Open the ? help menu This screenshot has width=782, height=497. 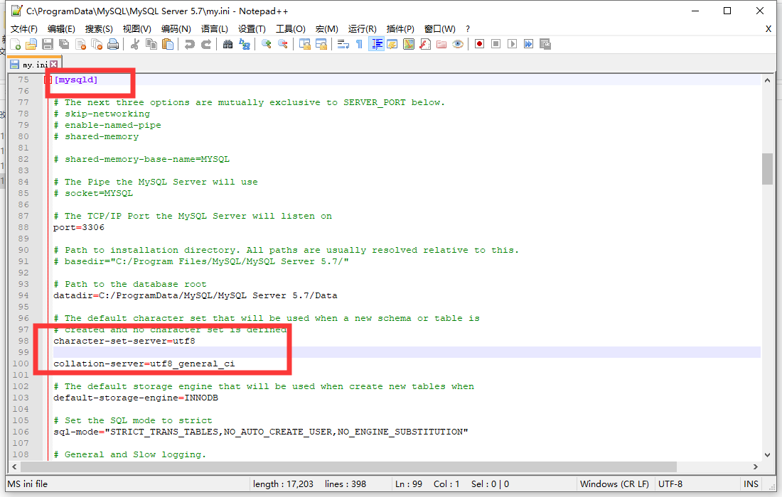coord(467,29)
